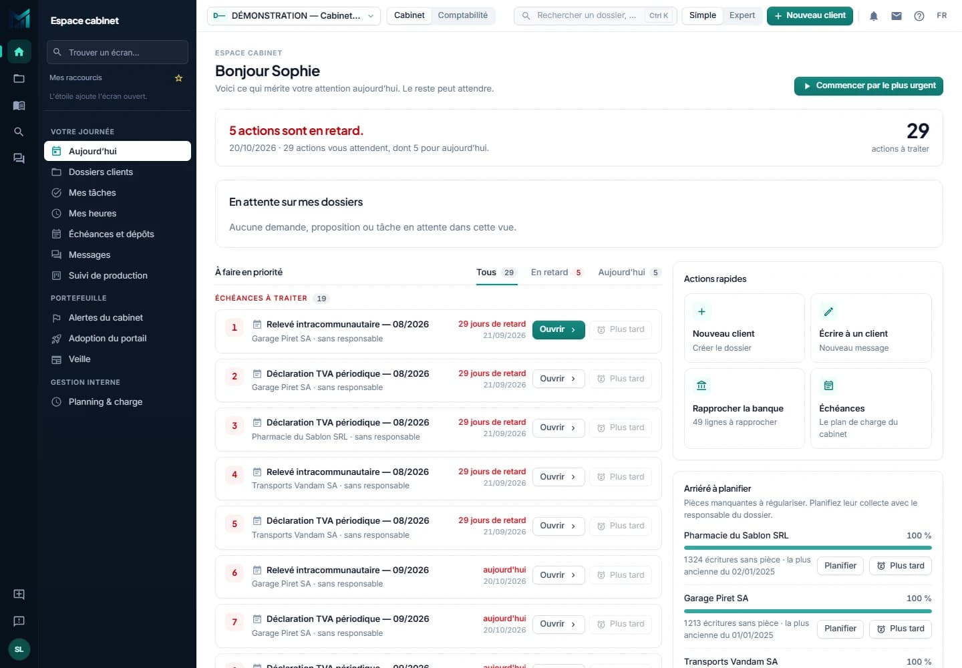
Task: Open the chat bubbles icon in left rail
Action: pyautogui.click(x=19, y=158)
